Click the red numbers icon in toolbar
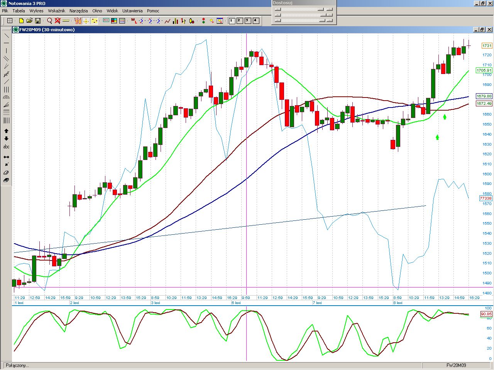The image size is (494, 370). pyautogui.click(x=78, y=21)
